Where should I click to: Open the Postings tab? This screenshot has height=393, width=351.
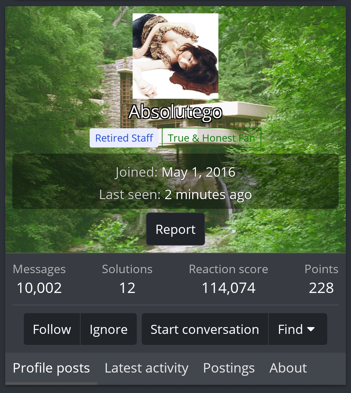point(229,368)
